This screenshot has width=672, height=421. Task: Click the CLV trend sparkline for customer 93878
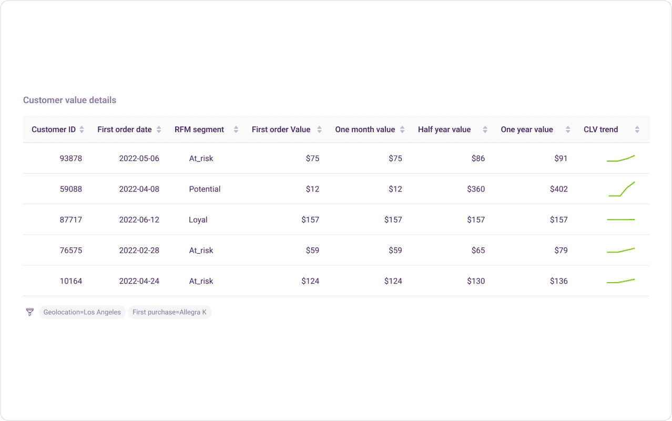click(621, 157)
